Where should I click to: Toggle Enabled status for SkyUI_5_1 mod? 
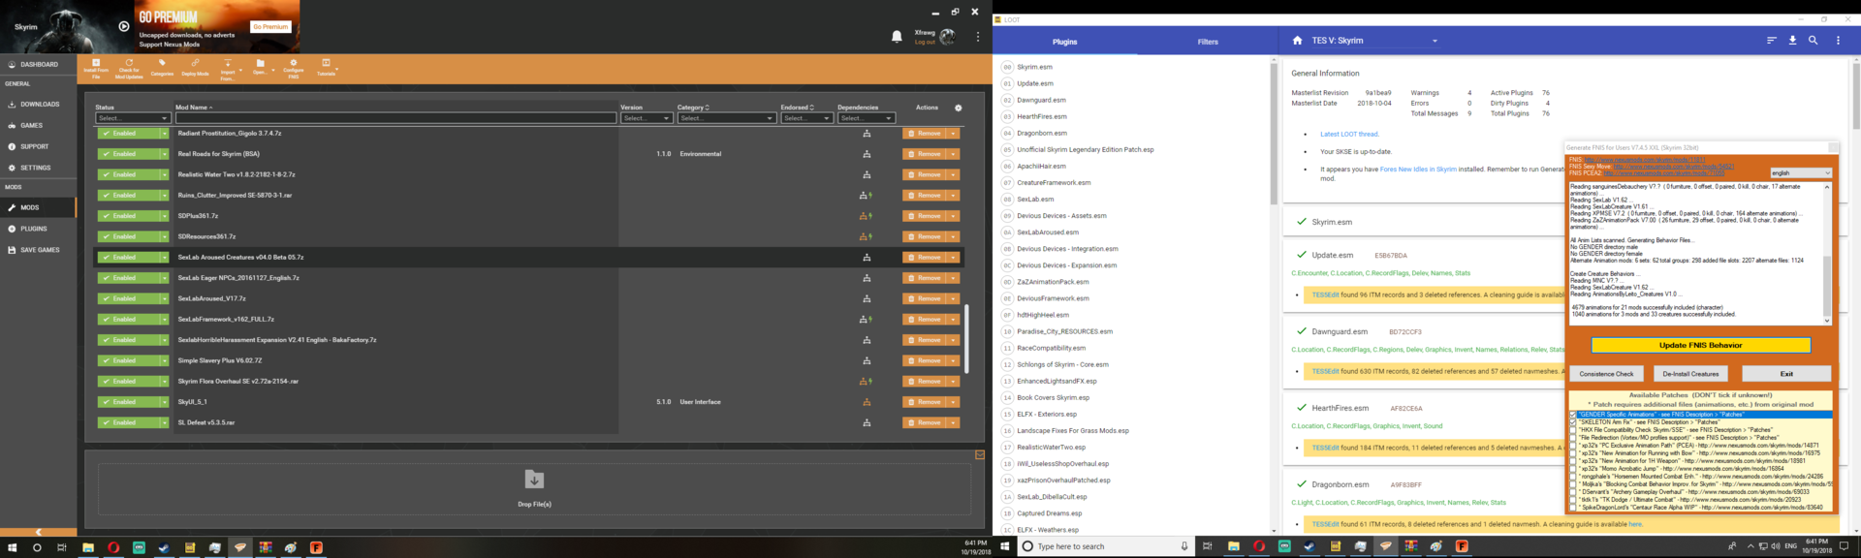point(128,402)
